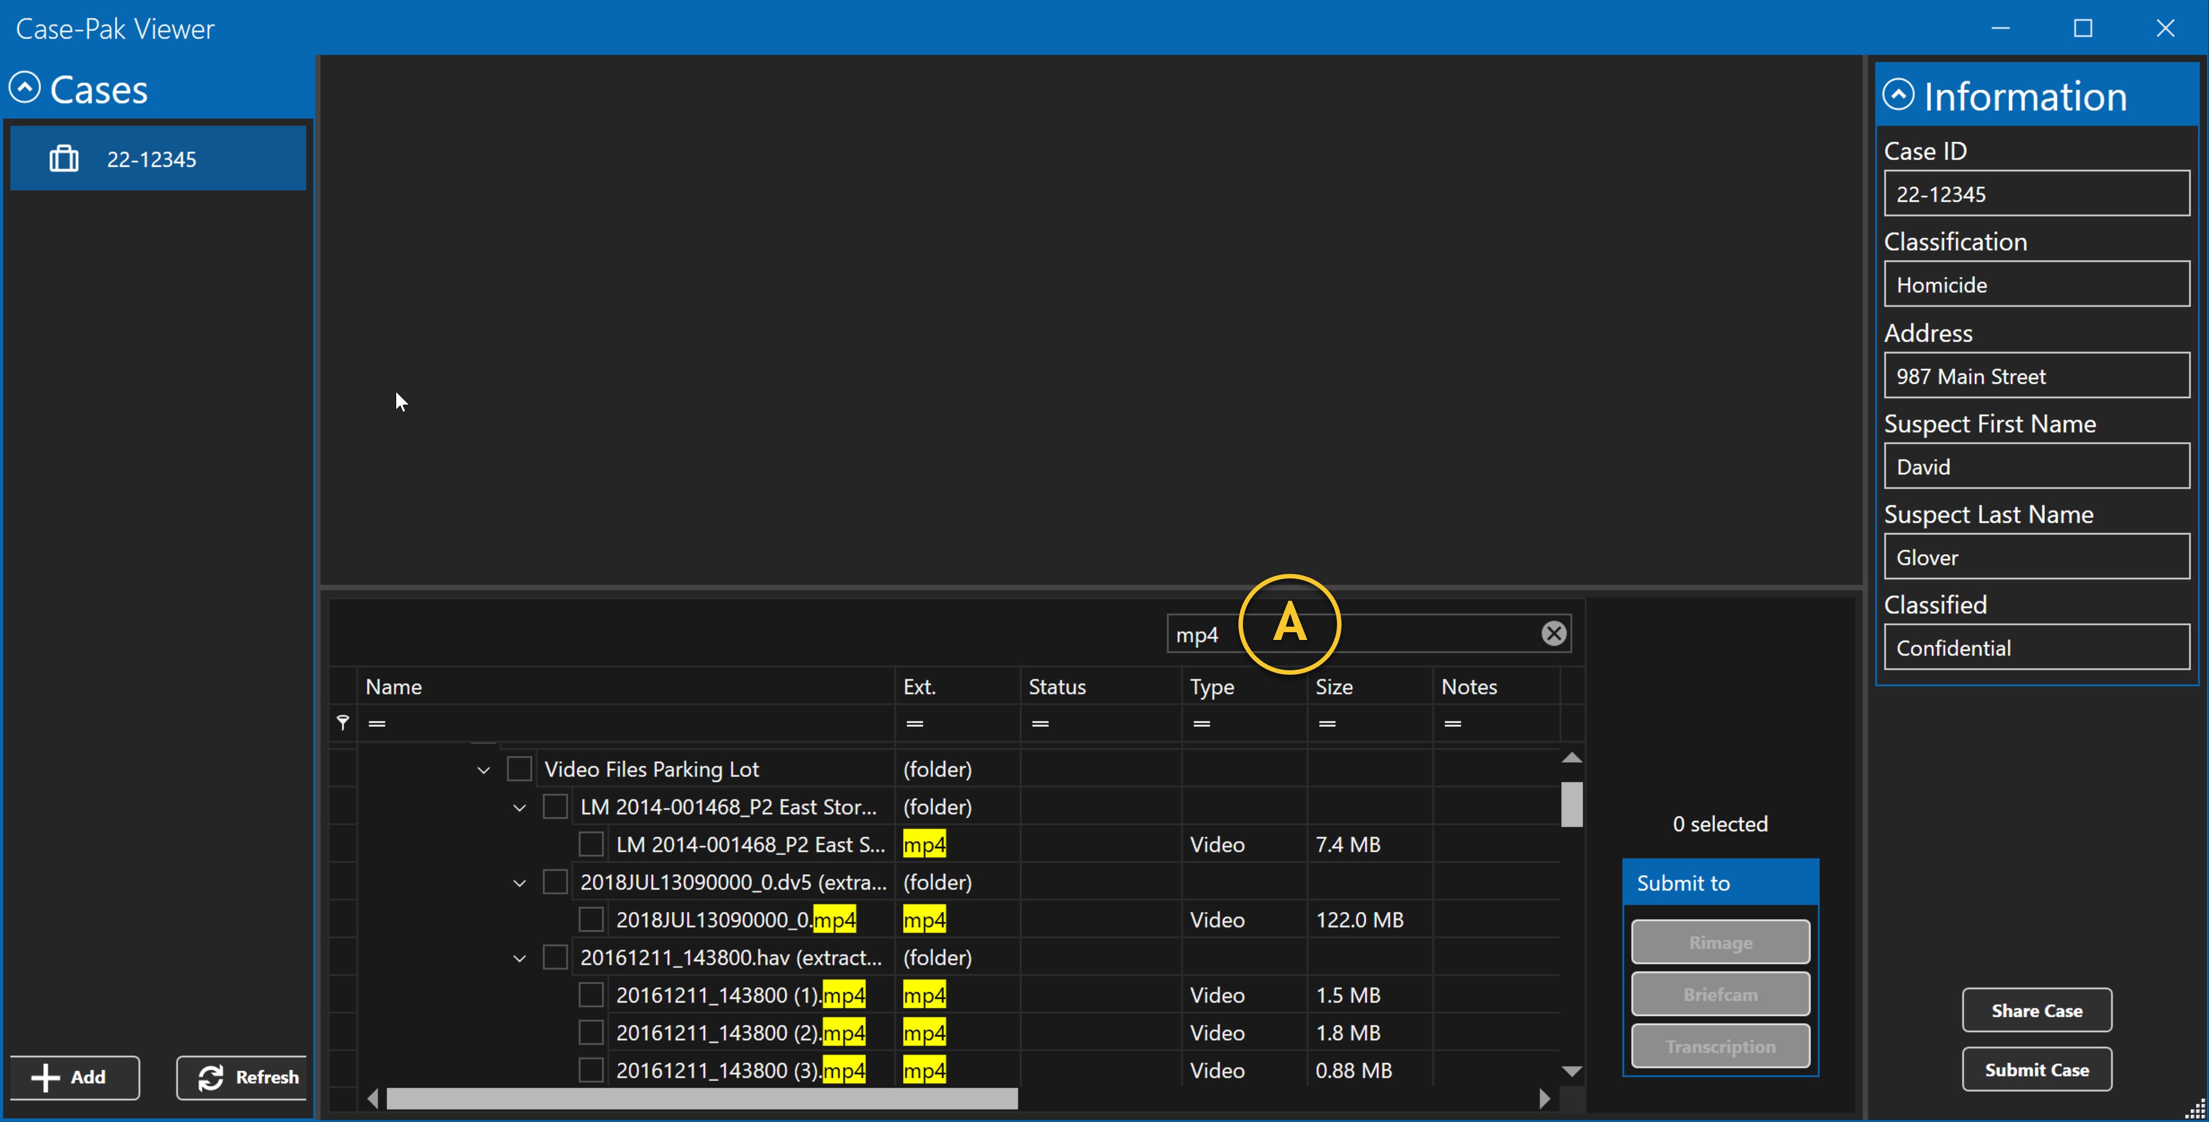This screenshot has height=1122, width=2209.
Task: Collapse the 20161211_143800.hav folder
Action: point(519,959)
